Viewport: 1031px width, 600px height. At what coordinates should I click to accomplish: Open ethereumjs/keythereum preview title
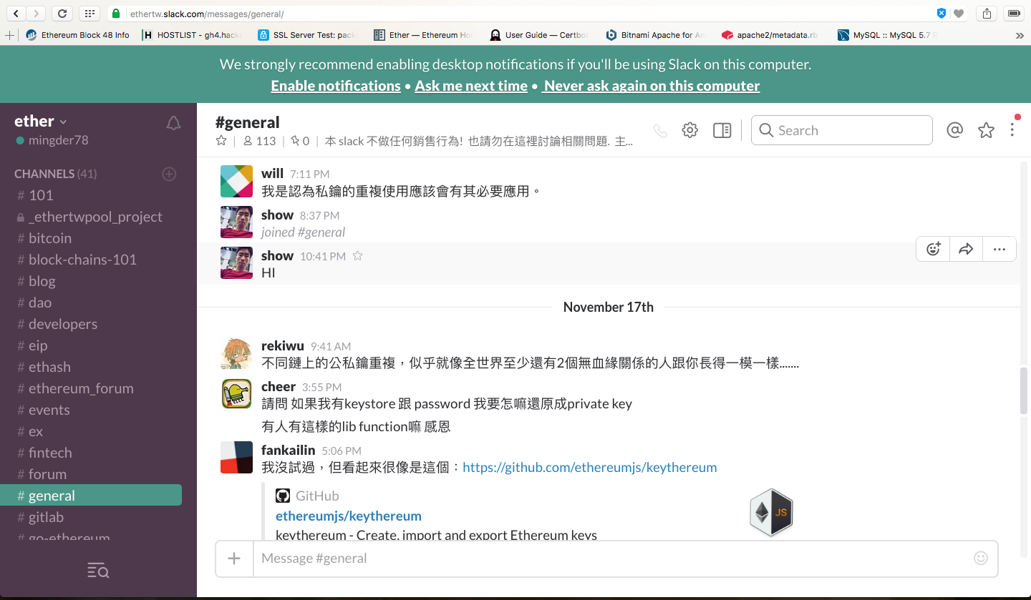coord(348,516)
